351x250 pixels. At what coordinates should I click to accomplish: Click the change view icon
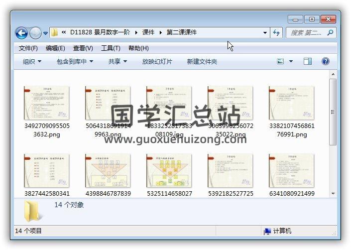(x=280, y=61)
